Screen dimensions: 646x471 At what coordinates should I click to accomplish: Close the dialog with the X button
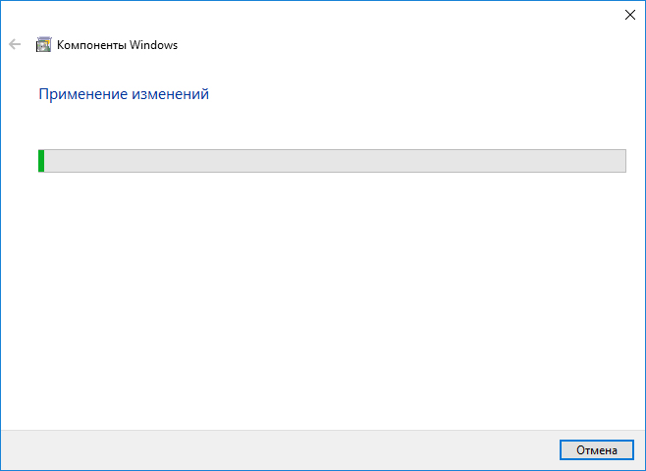629,15
